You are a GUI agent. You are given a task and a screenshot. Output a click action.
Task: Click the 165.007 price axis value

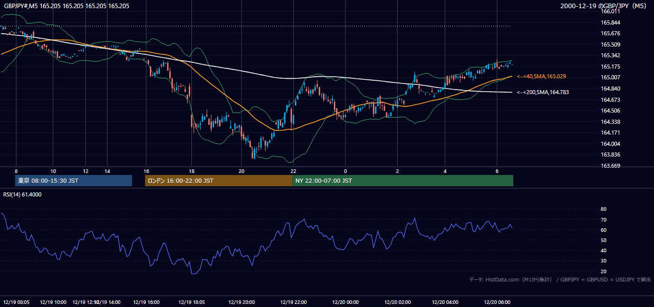[x=611, y=77]
